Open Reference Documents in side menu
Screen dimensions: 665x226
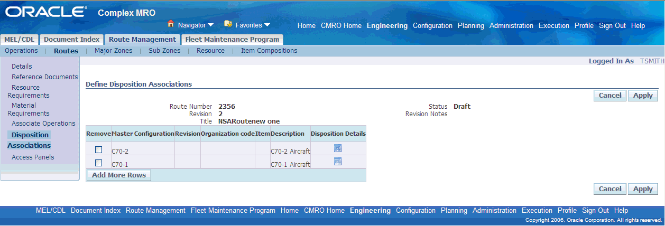(45, 77)
